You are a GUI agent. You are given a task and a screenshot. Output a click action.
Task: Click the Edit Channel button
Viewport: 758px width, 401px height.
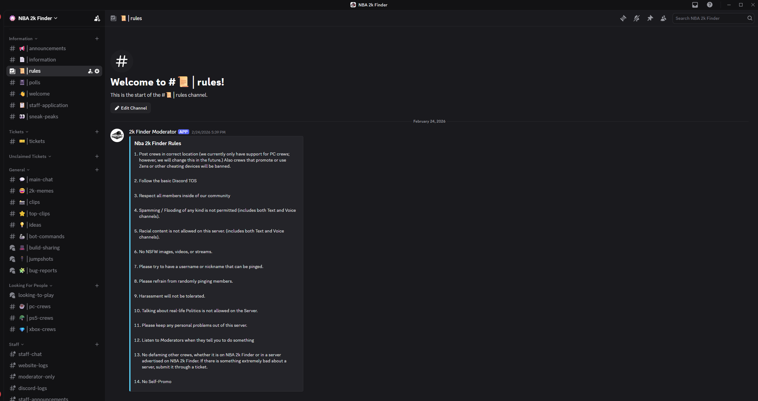point(130,108)
